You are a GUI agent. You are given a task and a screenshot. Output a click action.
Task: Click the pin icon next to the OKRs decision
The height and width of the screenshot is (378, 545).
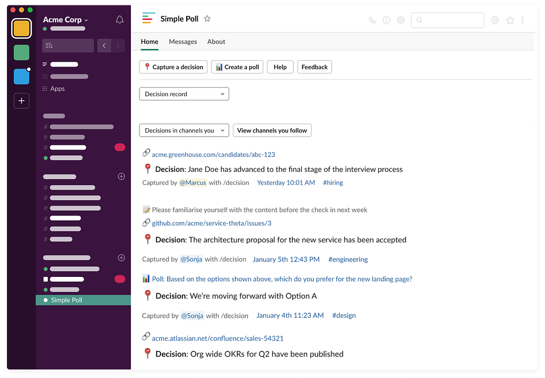click(148, 353)
